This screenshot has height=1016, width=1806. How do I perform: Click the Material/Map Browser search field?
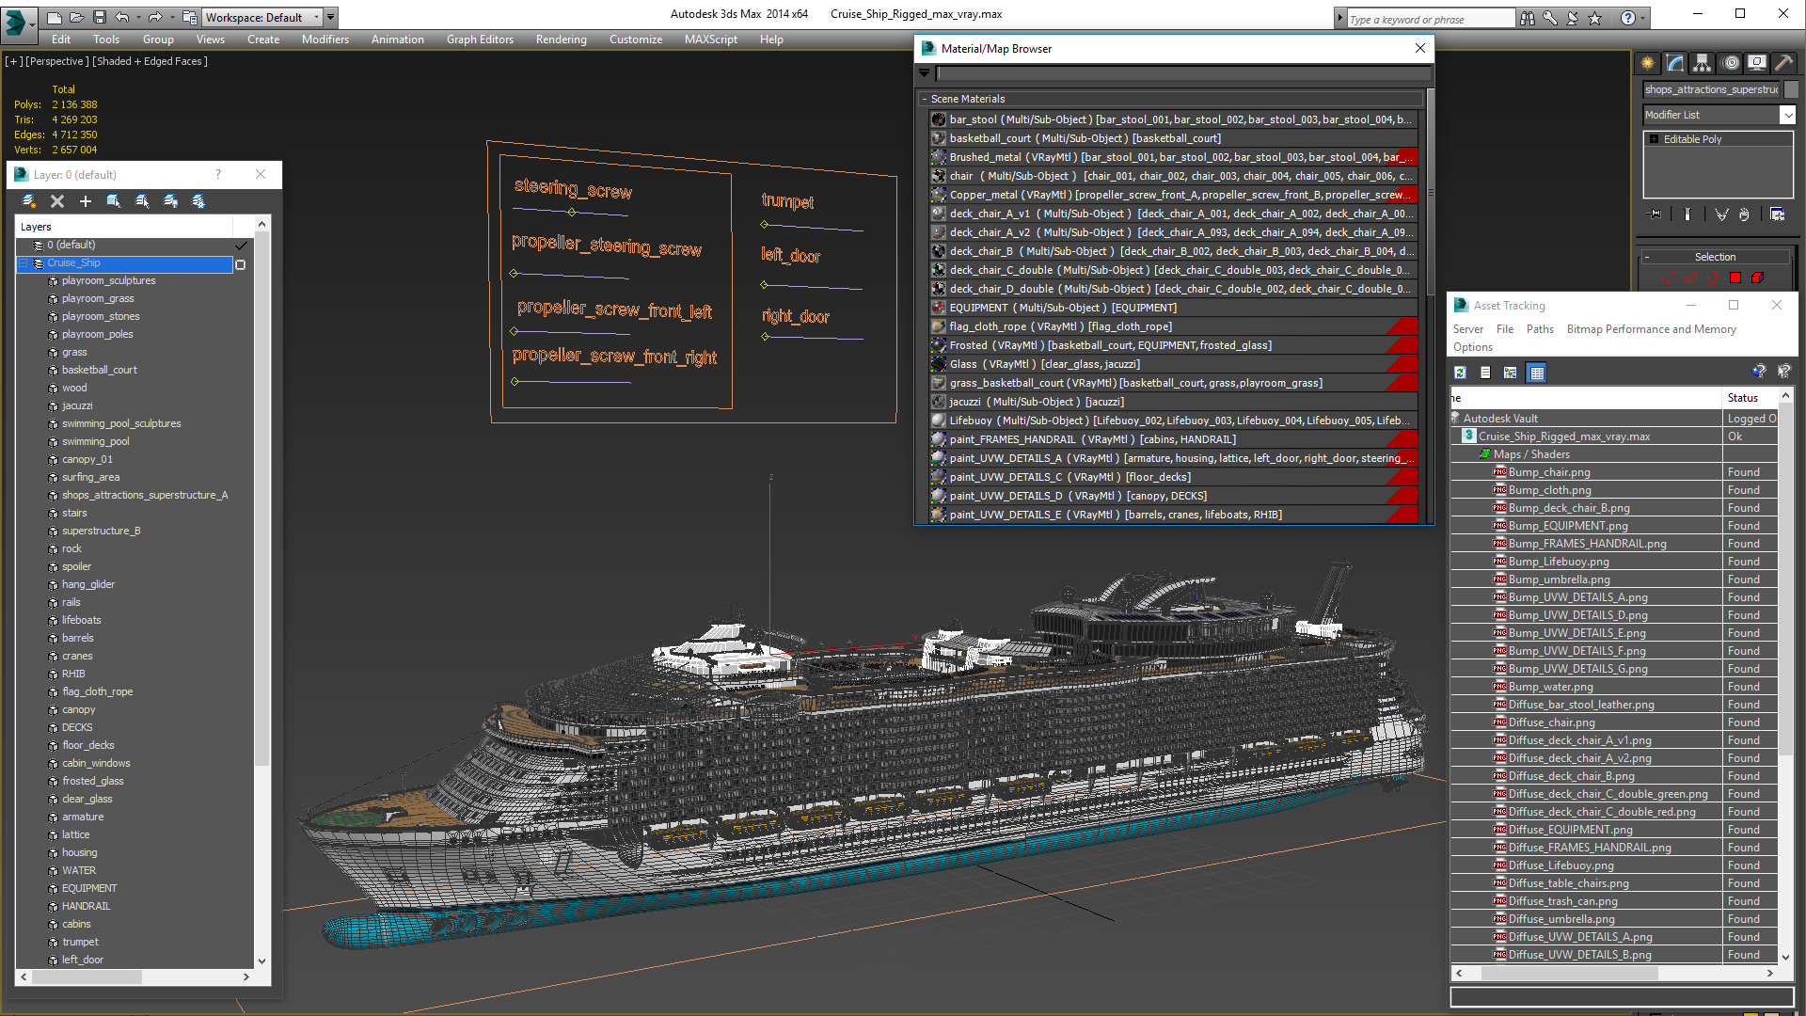point(1183,73)
